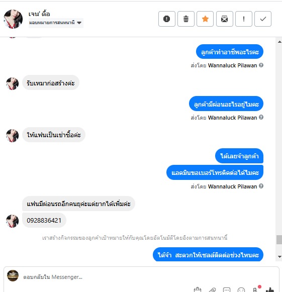Click help icon beside first Wannaluck Pilawan

(x=261, y=65)
